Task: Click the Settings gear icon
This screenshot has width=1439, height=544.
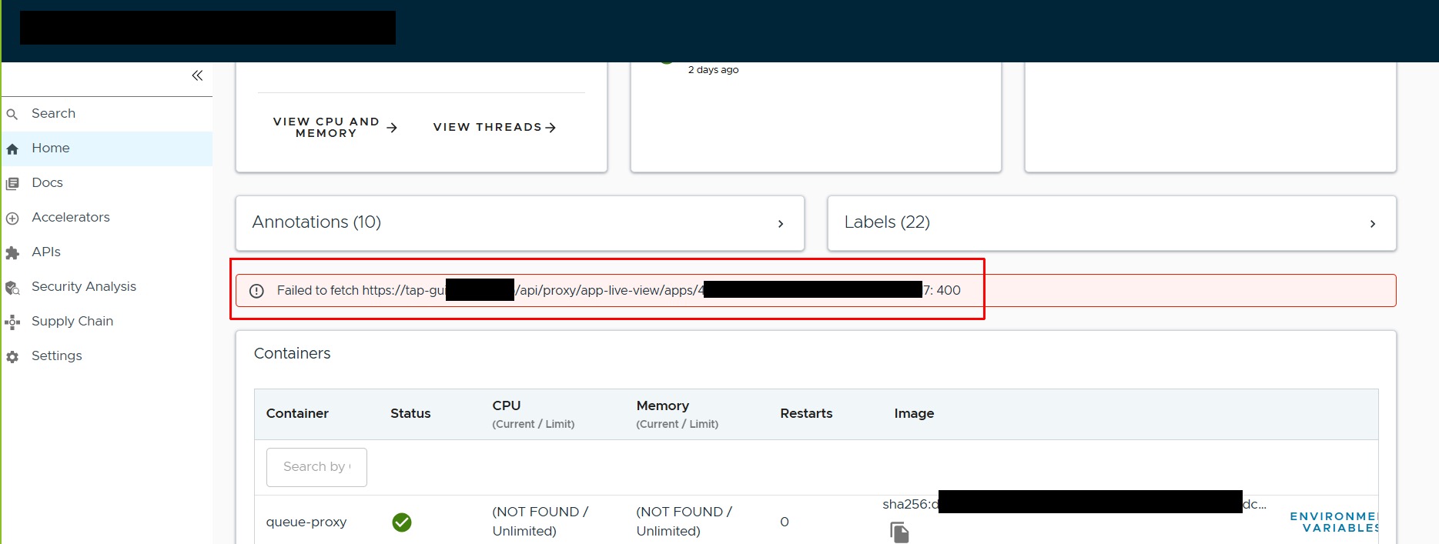Action: point(12,357)
